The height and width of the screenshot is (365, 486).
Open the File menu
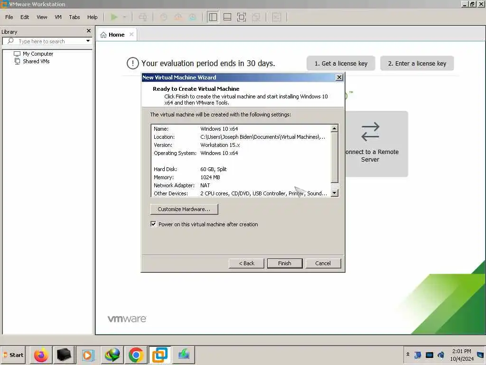(x=9, y=17)
